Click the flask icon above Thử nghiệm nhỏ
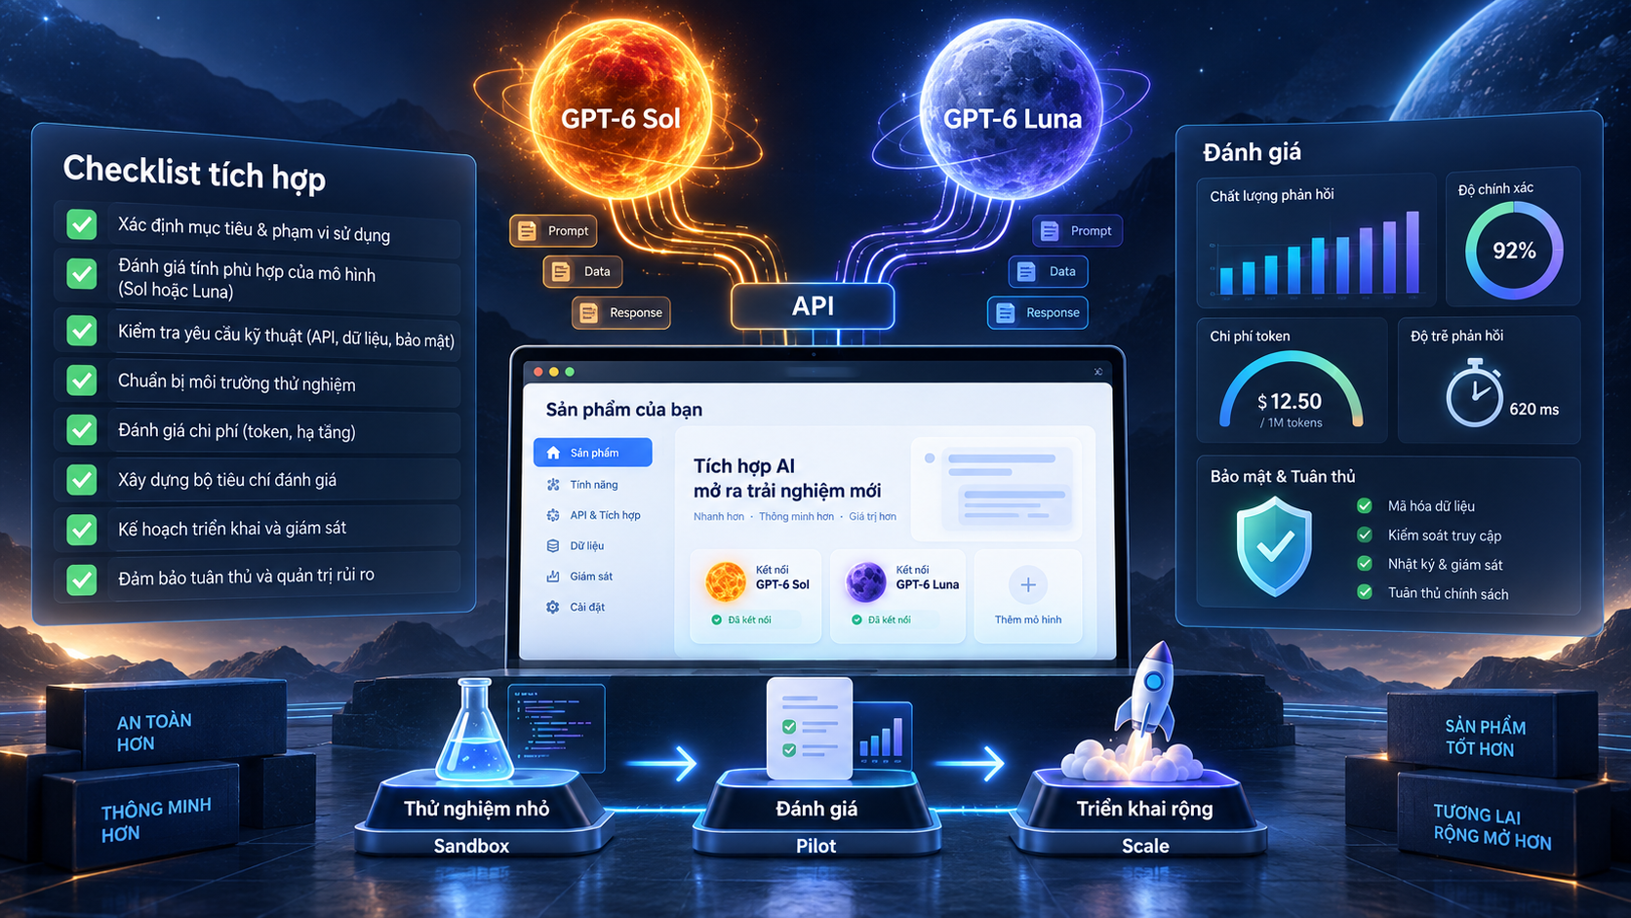This screenshot has height=918, width=1631. click(x=474, y=731)
